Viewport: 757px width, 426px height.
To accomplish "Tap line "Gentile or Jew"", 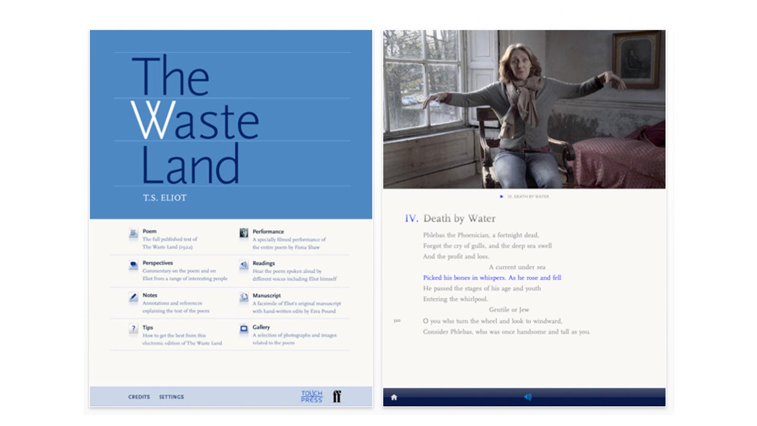I will (509, 310).
